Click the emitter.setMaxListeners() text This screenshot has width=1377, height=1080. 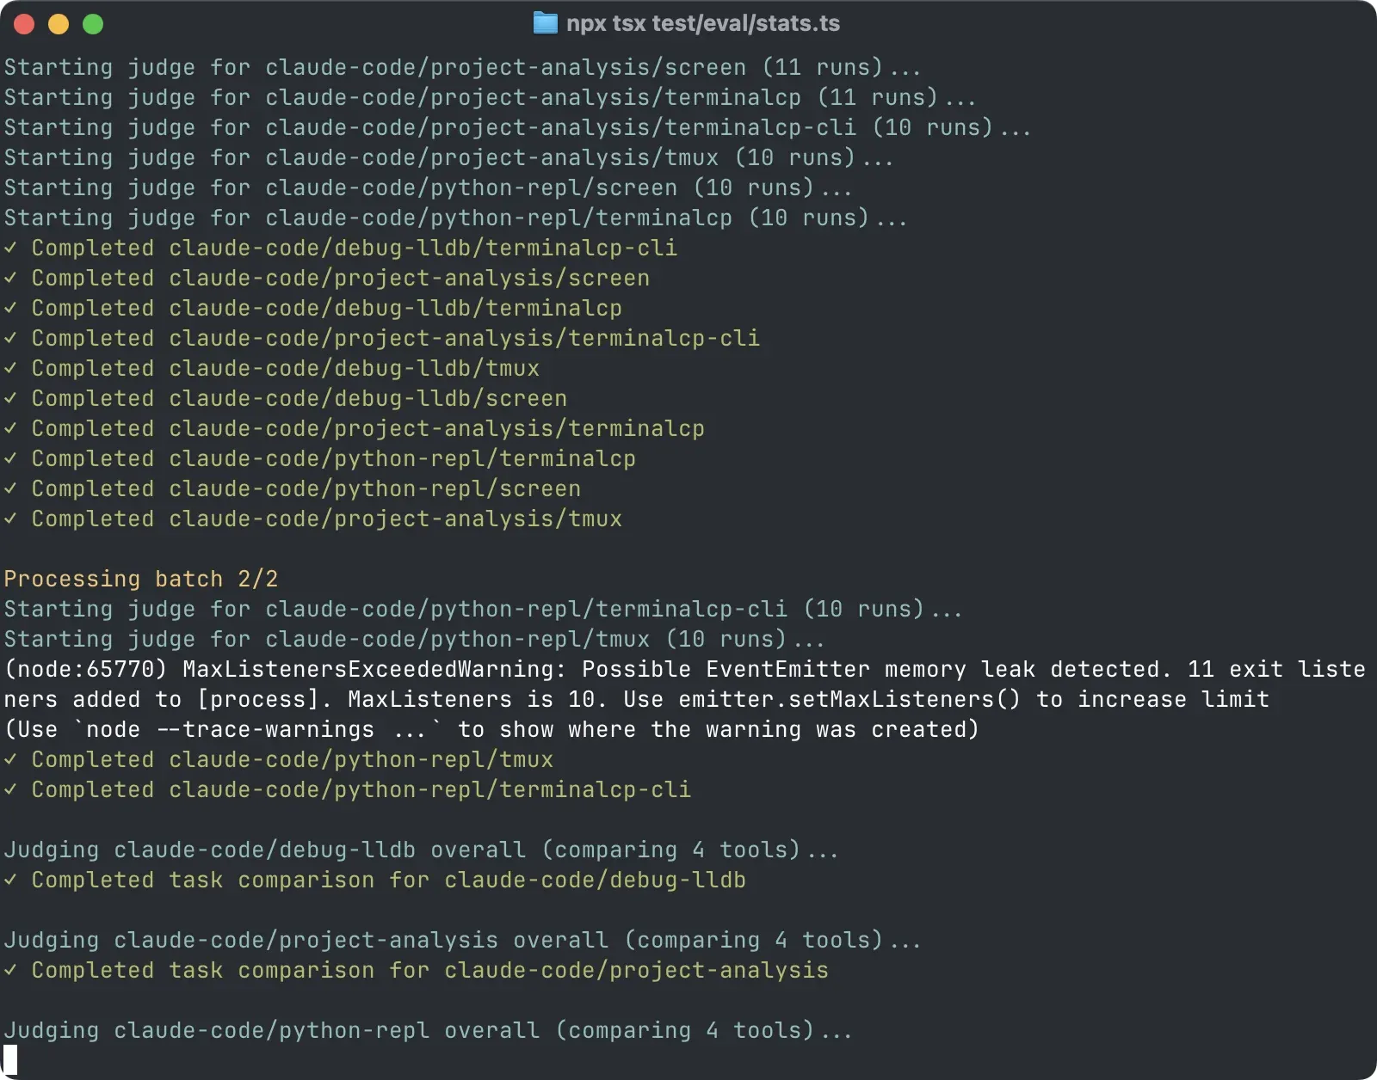pyautogui.click(x=849, y=699)
